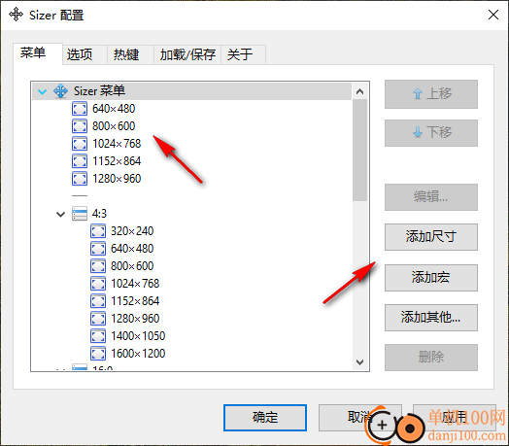Open the 选项 tab
This screenshot has height=446, width=509.
pyautogui.click(x=85, y=54)
